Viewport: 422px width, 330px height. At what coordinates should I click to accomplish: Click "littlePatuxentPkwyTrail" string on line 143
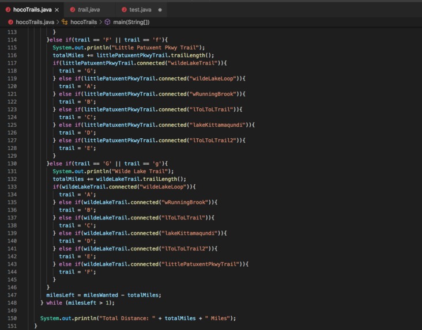[201, 264]
